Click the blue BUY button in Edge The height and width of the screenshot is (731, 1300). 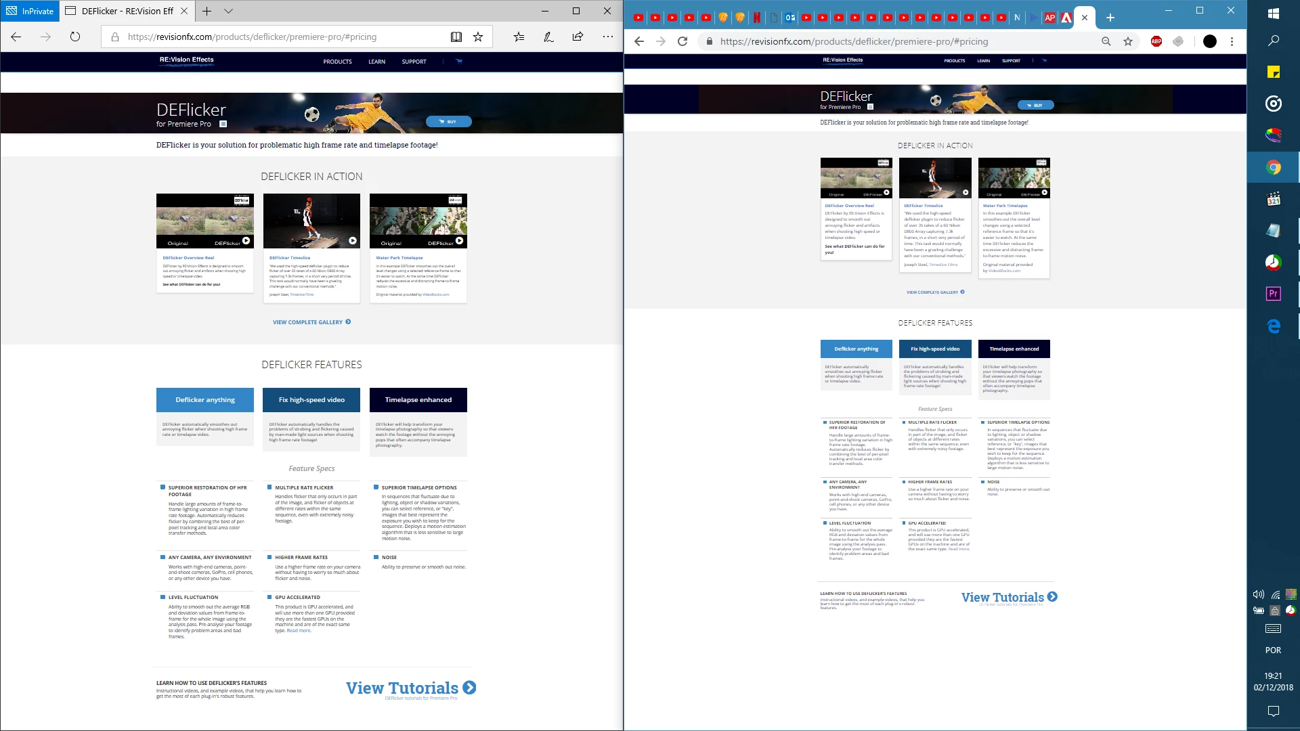coord(448,122)
